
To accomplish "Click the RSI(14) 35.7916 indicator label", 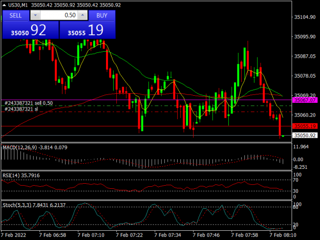I will (x=21, y=176).
